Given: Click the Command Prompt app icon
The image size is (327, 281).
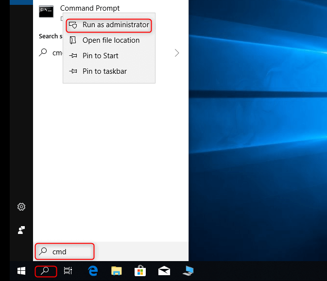Looking at the screenshot, I should tap(46, 11).
